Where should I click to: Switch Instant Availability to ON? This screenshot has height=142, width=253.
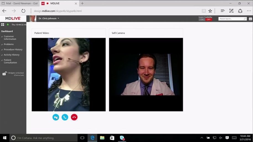[202, 20]
